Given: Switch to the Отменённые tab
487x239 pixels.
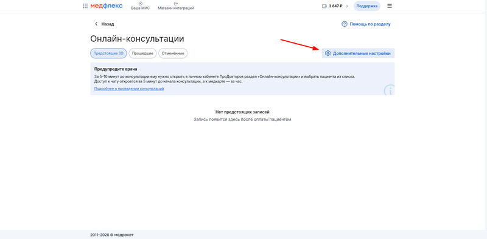Looking at the screenshot, I should pos(173,53).
